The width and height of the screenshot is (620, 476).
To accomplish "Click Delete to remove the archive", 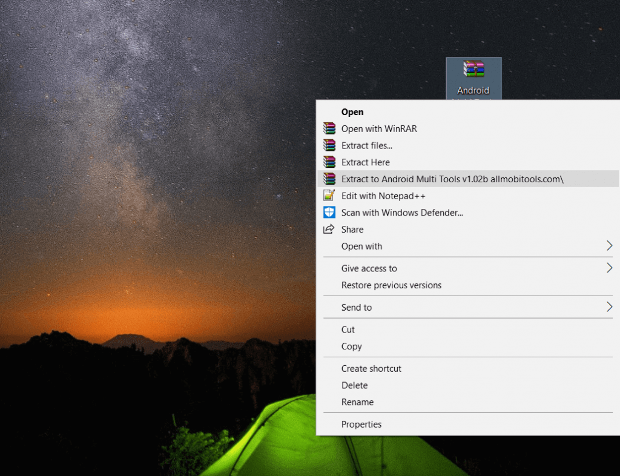I will [354, 385].
